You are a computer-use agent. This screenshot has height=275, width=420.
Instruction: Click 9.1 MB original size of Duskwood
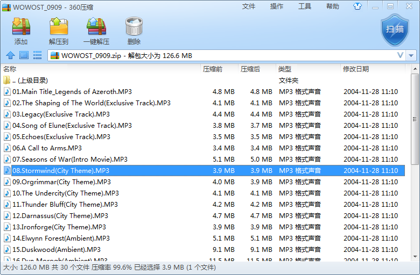point(223,249)
